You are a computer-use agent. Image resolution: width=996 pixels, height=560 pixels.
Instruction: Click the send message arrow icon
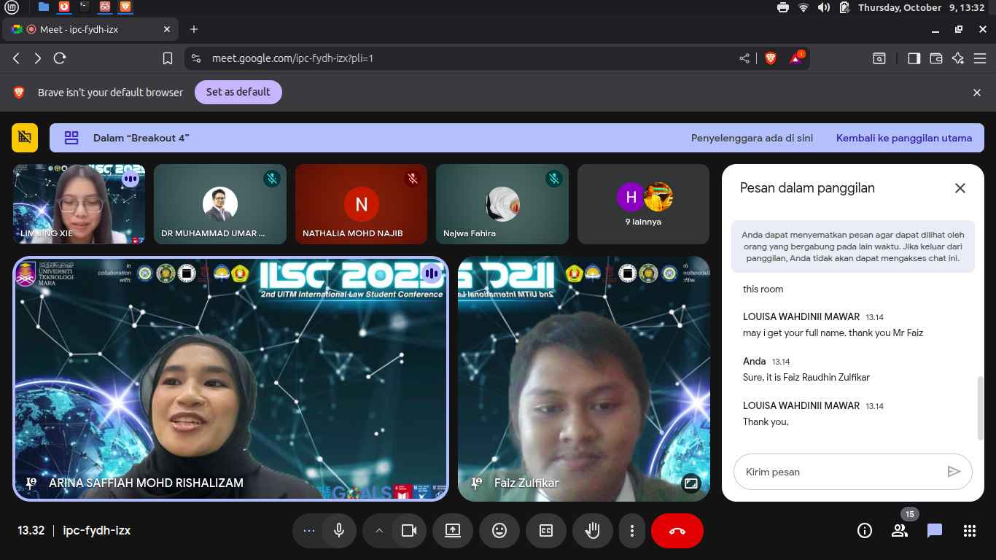coord(953,472)
